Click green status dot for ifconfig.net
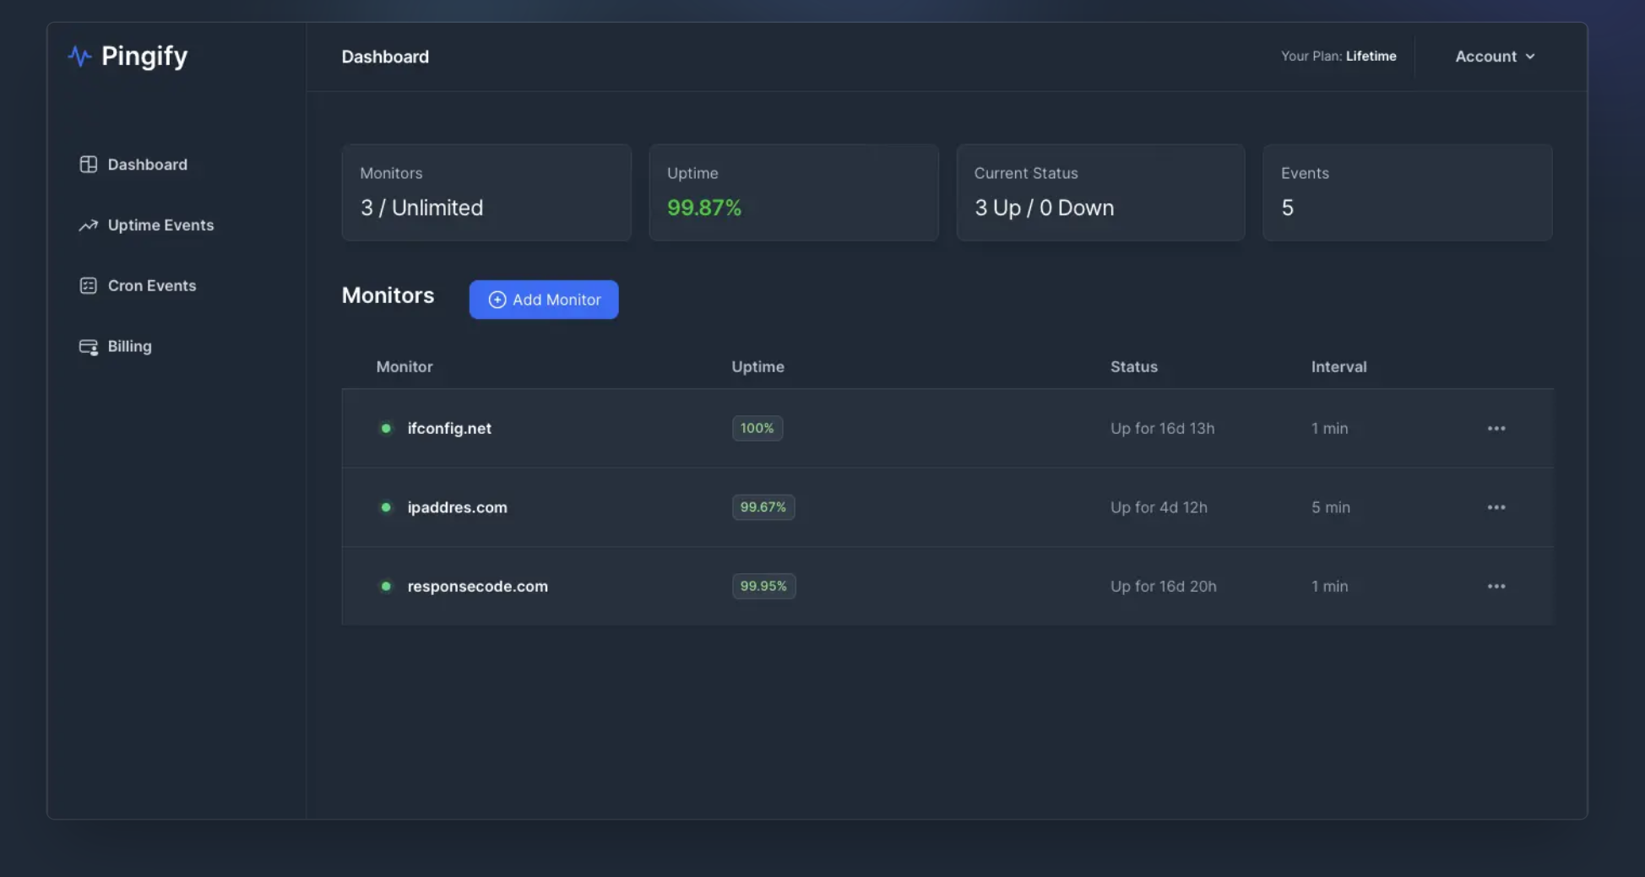Viewport: 1645px width, 877px height. [386, 428]
